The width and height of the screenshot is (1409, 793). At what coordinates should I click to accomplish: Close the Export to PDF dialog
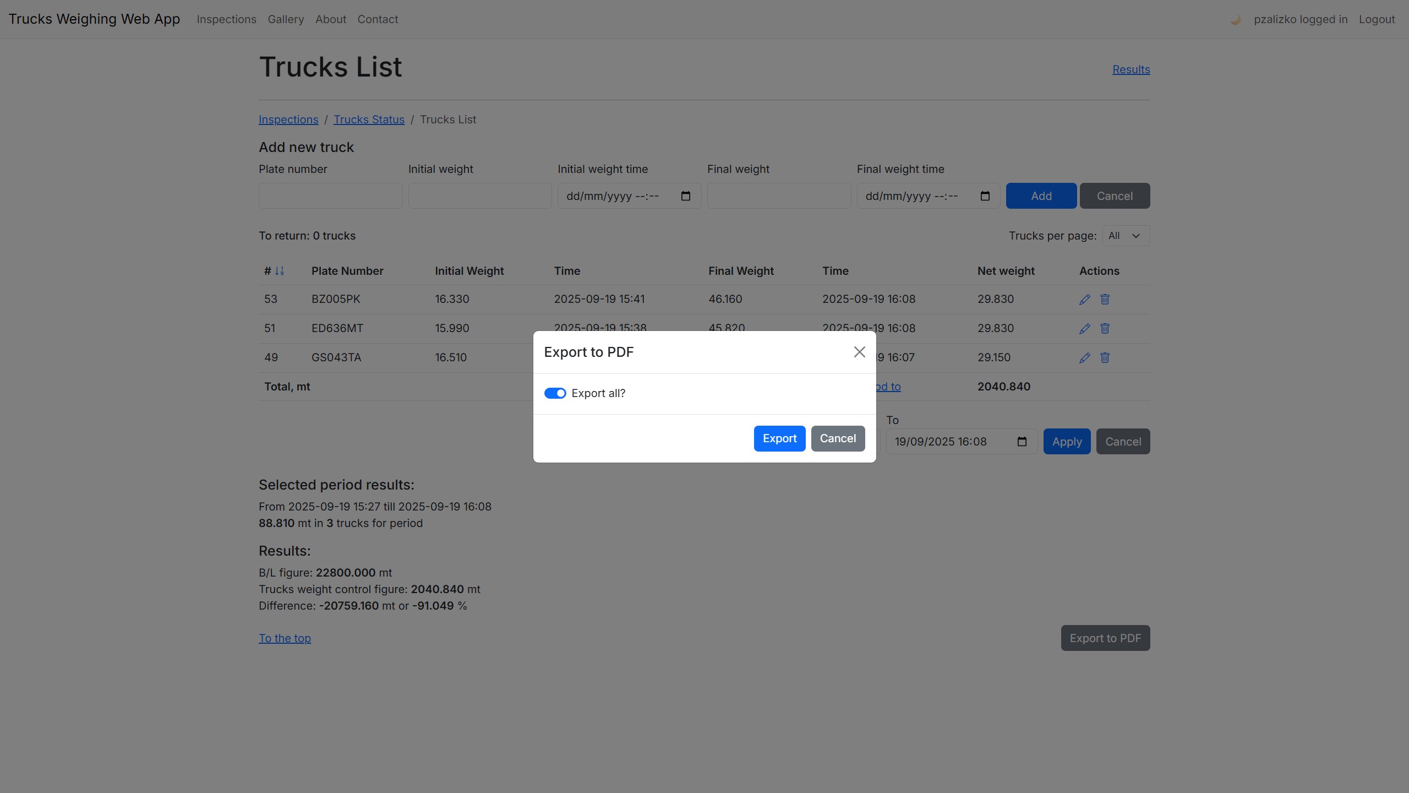point(859,352)
